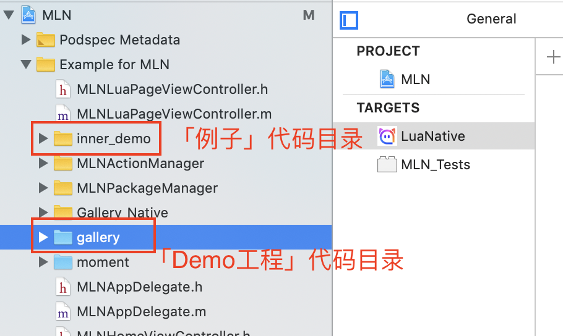
Task: Select the Gallery_Native folder
Action: [x=122, y=213]
